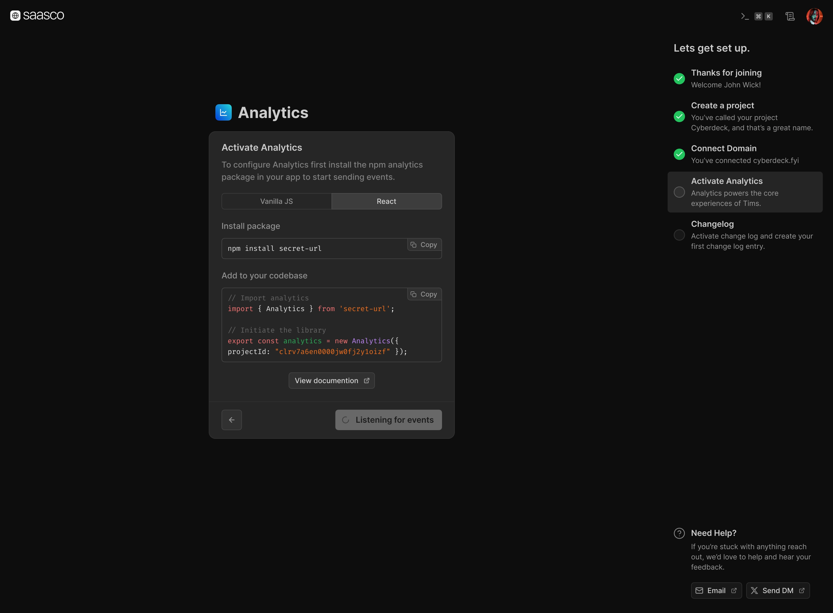This screenshot has height=613, width=833.
Task: Click the Listening for events button
Action: pyautogui.click(x=388, y=420)
